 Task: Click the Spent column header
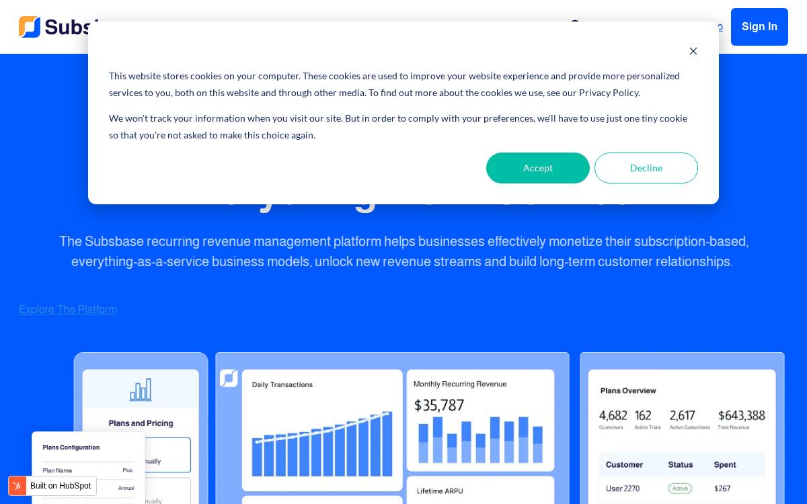(725, 464)
